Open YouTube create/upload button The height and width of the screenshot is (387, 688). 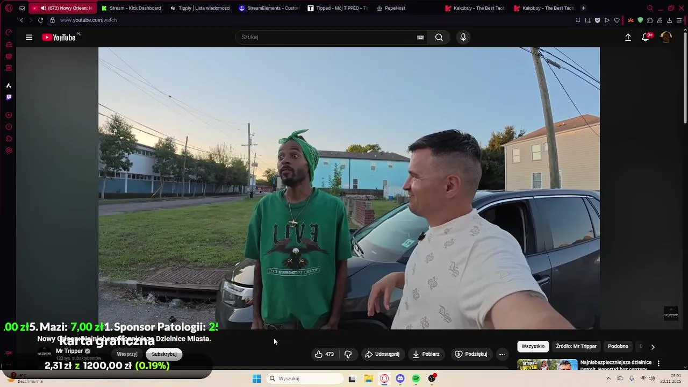(x=628, y=37)
